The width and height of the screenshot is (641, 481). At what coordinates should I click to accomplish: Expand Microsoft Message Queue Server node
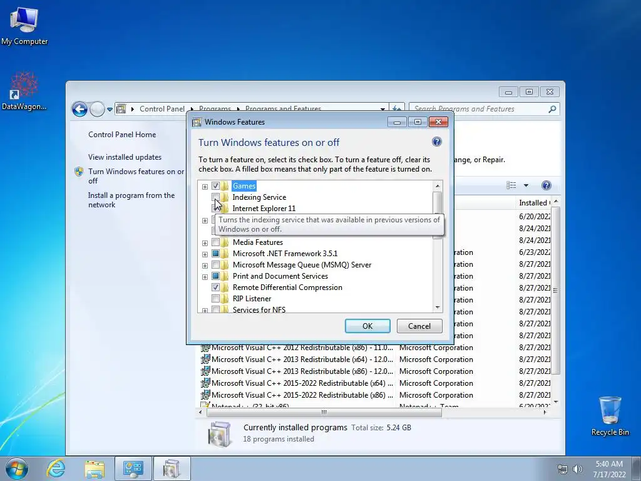point(205,266)
